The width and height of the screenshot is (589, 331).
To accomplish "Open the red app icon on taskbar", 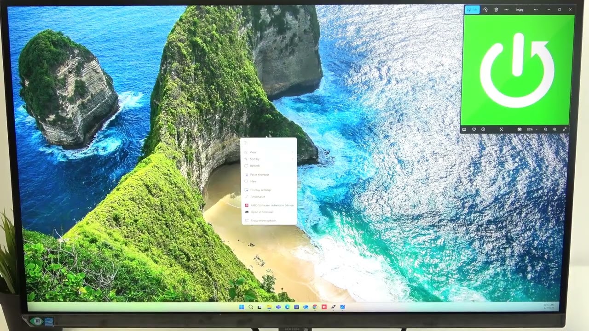I will (324, 307).
